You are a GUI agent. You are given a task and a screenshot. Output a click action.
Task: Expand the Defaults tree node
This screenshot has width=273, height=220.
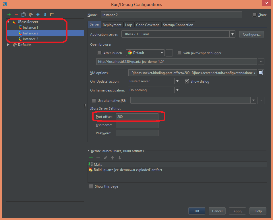pos(8,44)
